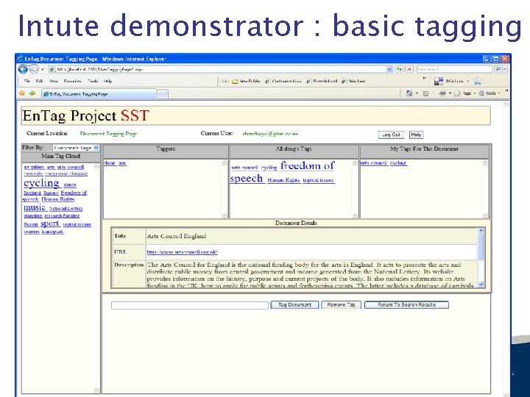Click the Remove Tag button
The width and height of the screenshot is (530, 397).
341,305
